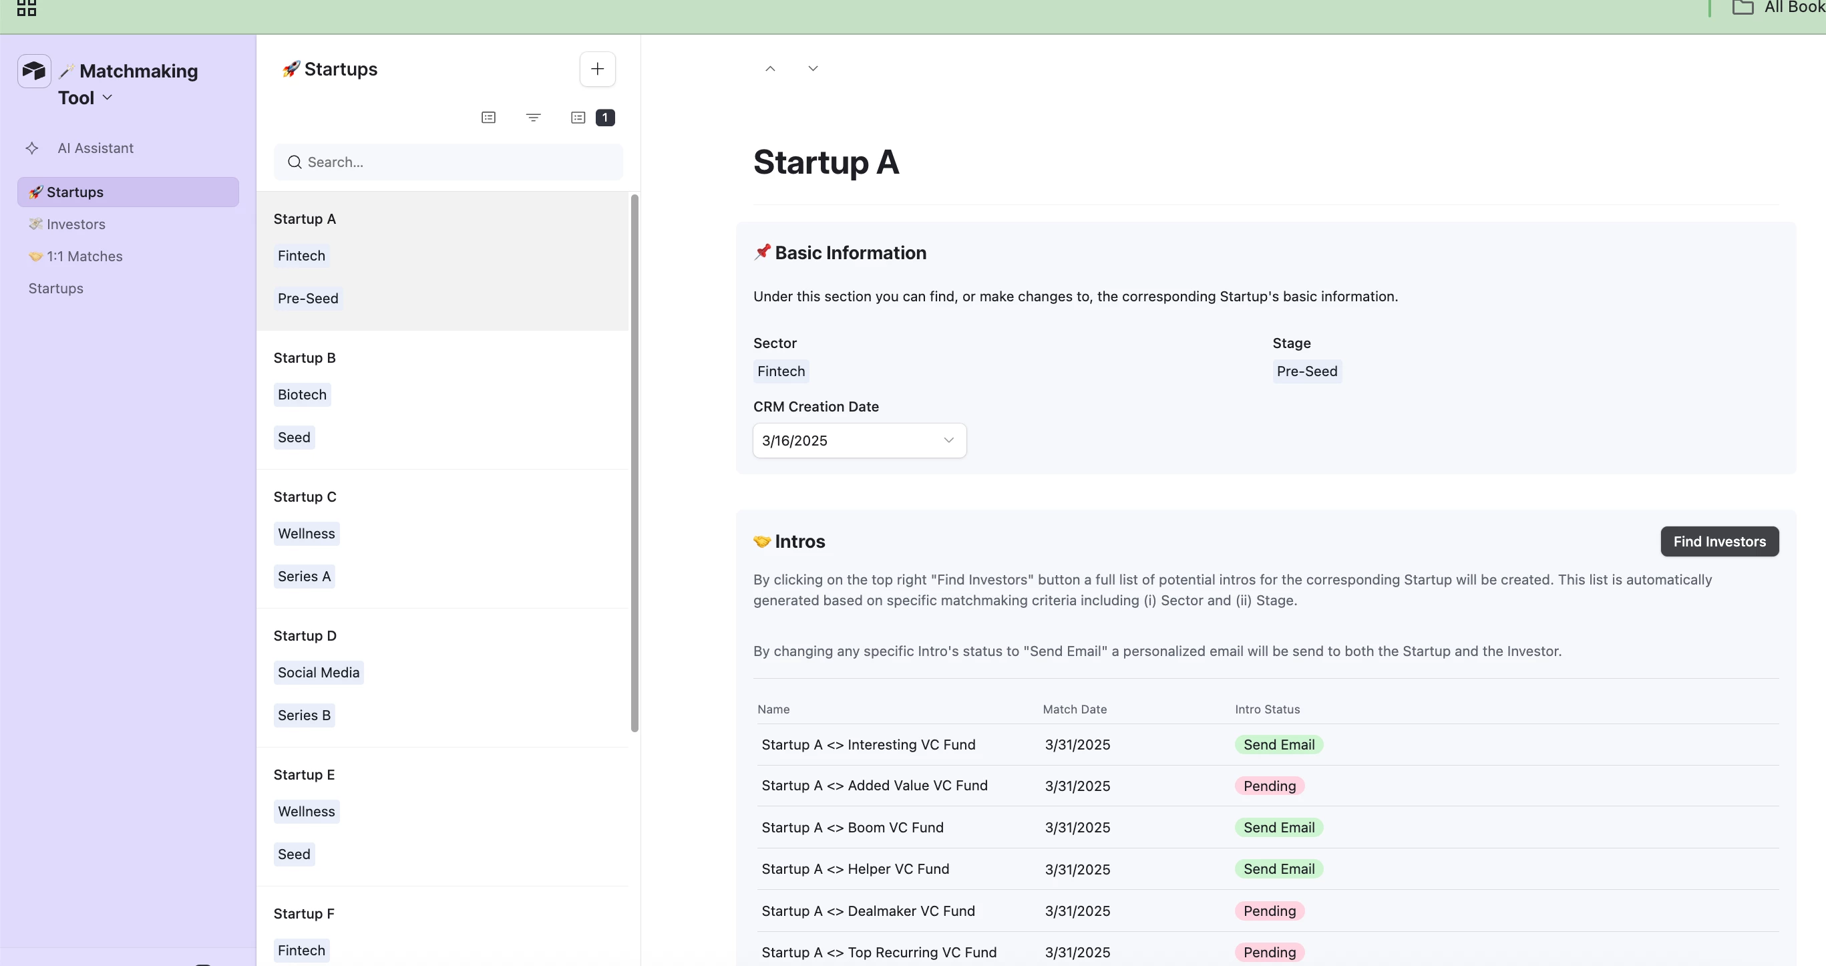Click Send Email status for Boom VC Fund
The height and width of the screenshot is (966, 1826).
point(1279,828)
